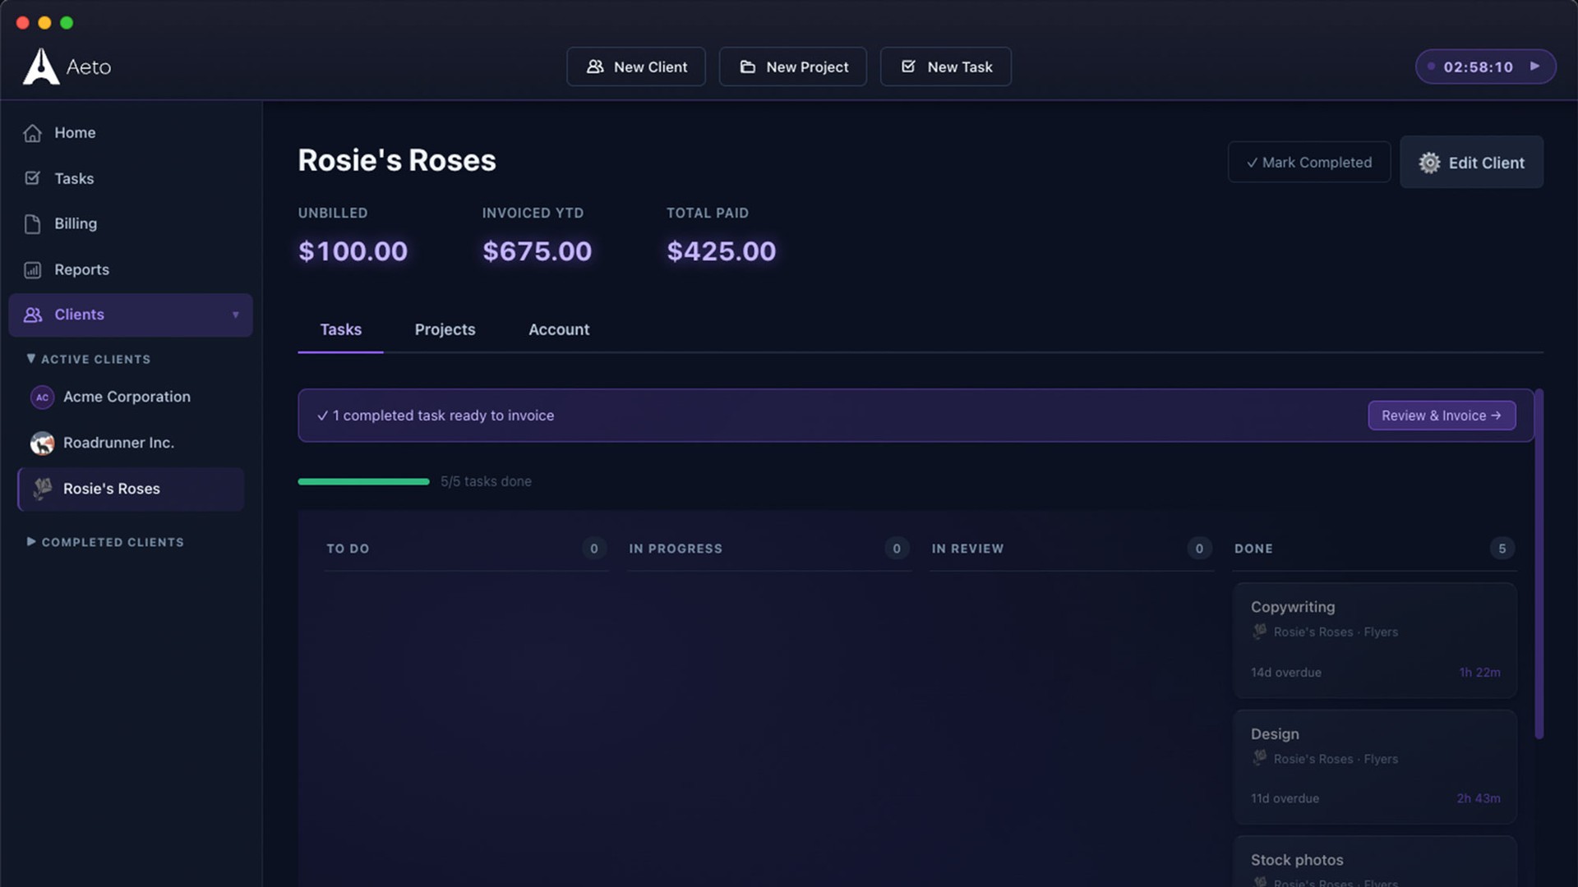
Task: Select the Clients sidebar item
Action: [x=131, y=315]
